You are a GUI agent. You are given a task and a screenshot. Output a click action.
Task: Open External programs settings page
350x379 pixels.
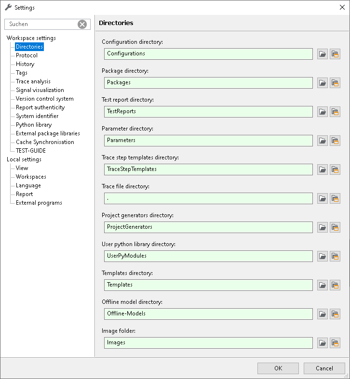point(39,203)
